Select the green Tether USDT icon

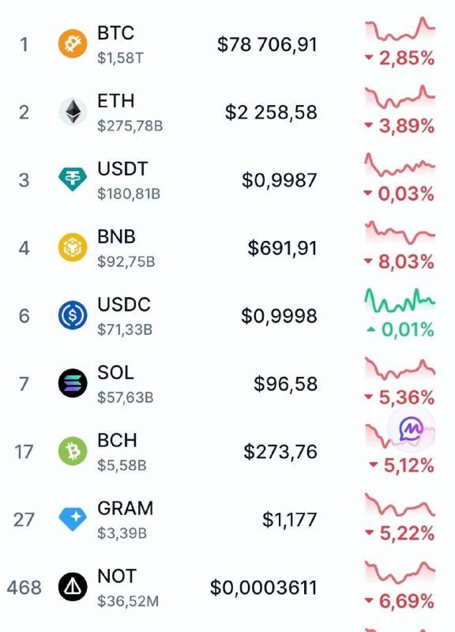[x=73, y=179]
